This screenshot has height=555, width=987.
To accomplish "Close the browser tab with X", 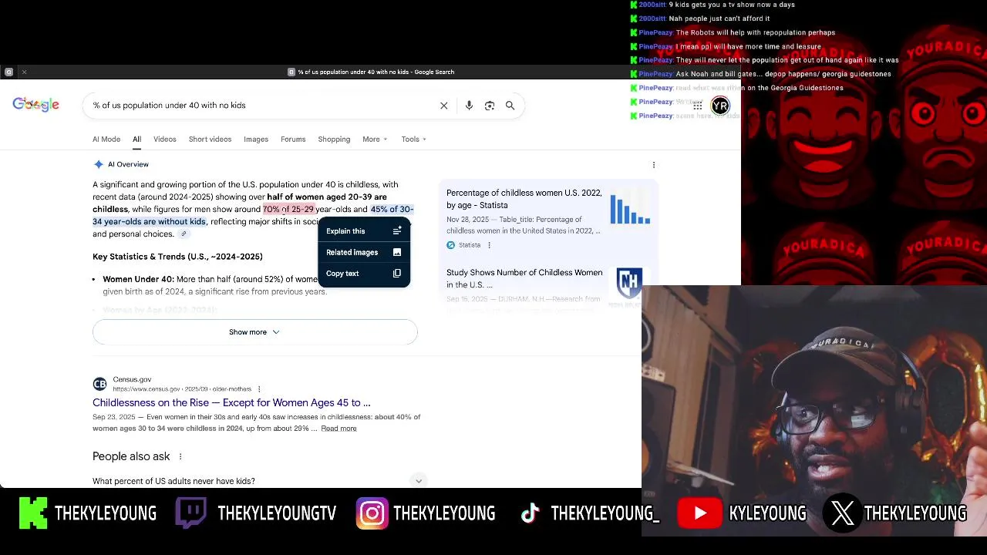I will pyautogui.click(x=24, y=72).
